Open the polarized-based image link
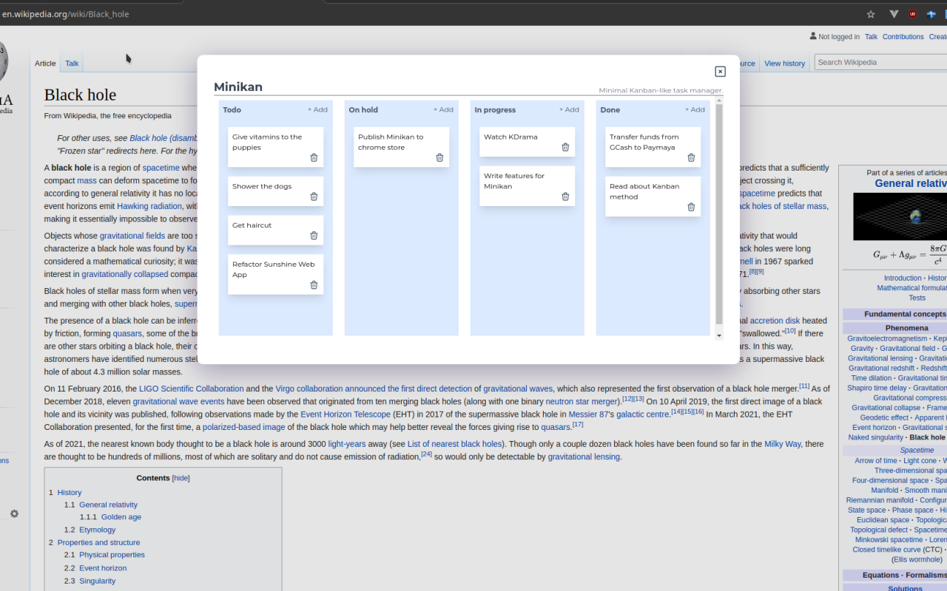Screen dimensions: 947x591 click(x=244, y=427)
